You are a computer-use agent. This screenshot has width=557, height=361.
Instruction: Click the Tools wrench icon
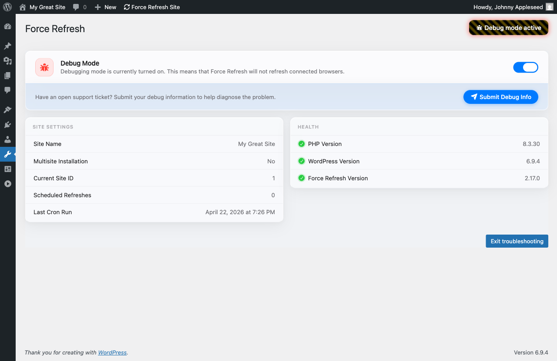[7, 154]
